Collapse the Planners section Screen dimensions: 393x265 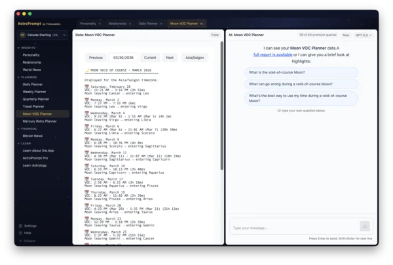click(27, 77)
